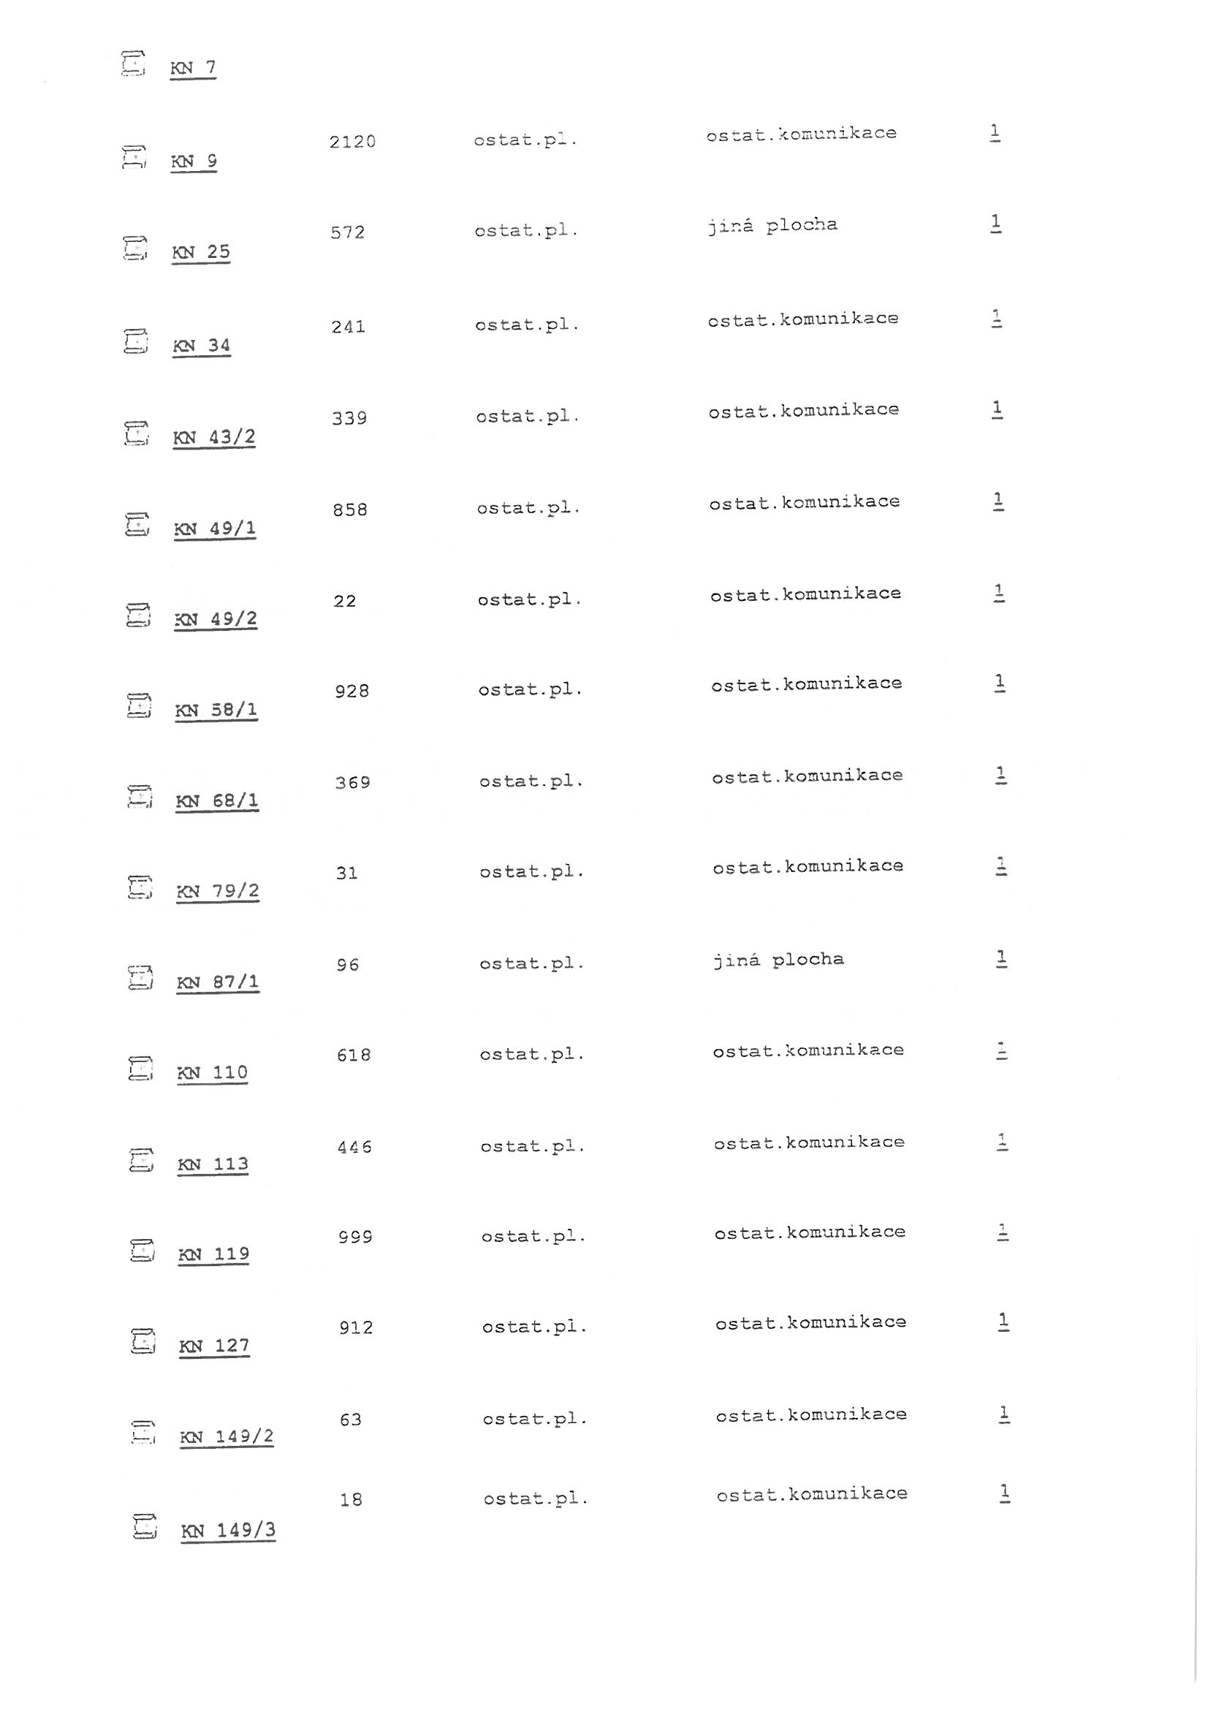Open parcel link KN 110
Screen dimensions: 1208x1709
point(212,1073)
